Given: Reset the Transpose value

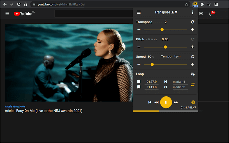Looking at the screenshot, I should 192,22.
